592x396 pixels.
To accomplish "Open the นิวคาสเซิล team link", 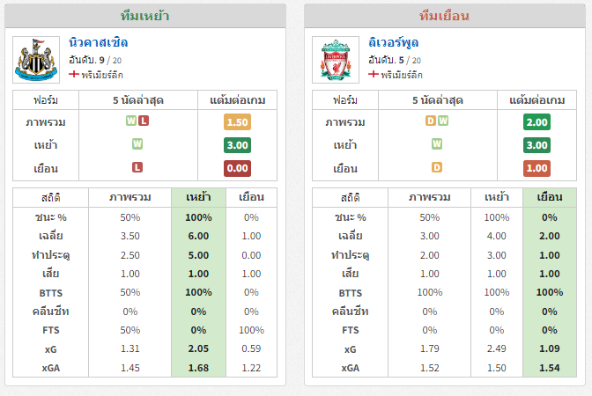I will tap(98, 42).
